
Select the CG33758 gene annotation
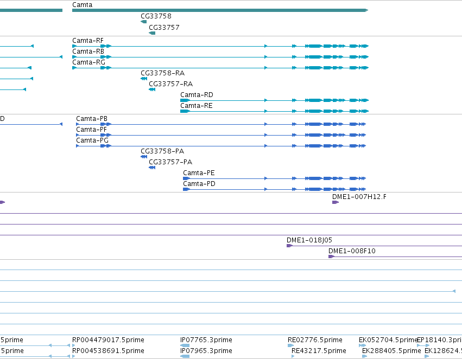[156, 16]
